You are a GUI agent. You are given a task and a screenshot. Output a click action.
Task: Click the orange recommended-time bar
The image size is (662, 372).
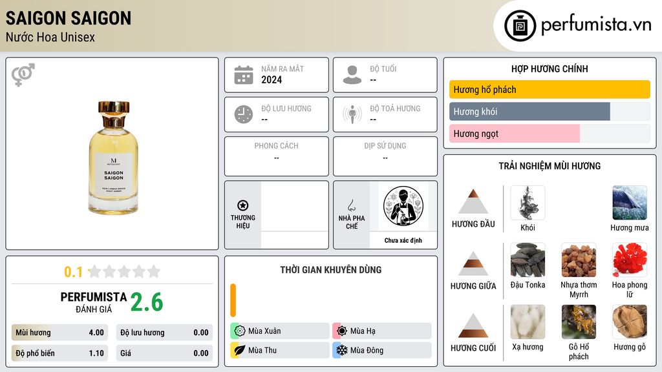pyautogui.click(x=233, y=300)
